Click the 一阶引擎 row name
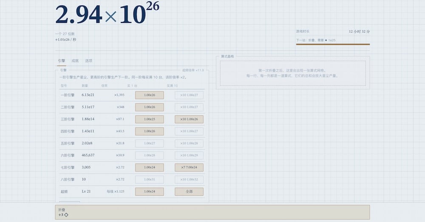The height and width of the screenshot is (222, 425). click(68, 95)
